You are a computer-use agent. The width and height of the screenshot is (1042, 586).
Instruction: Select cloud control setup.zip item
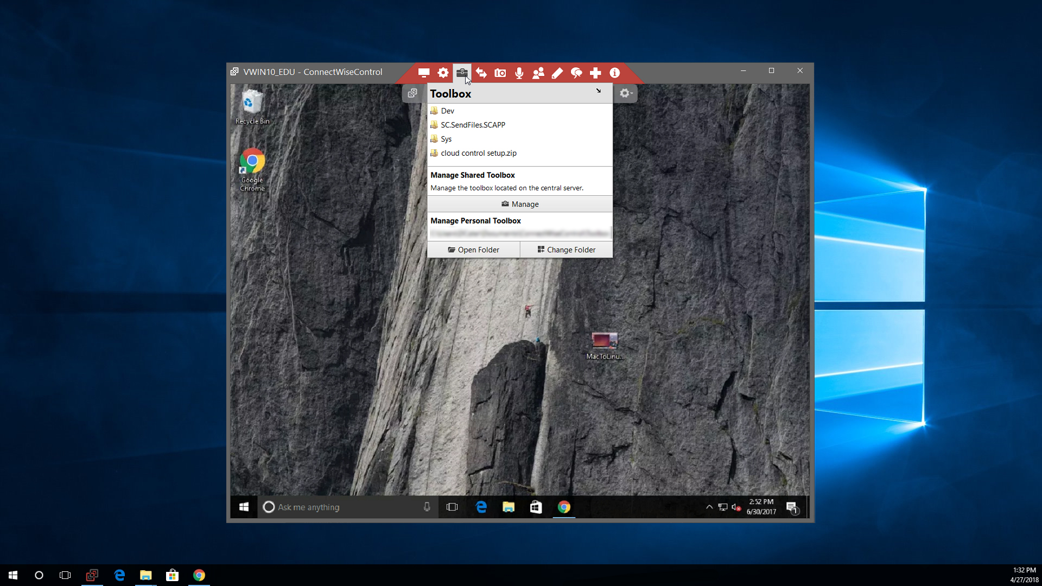(478, 153)
